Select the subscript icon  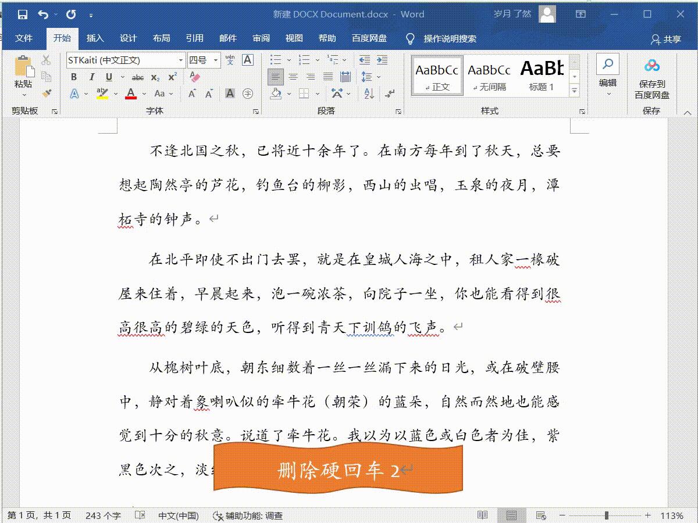(155, 77)
